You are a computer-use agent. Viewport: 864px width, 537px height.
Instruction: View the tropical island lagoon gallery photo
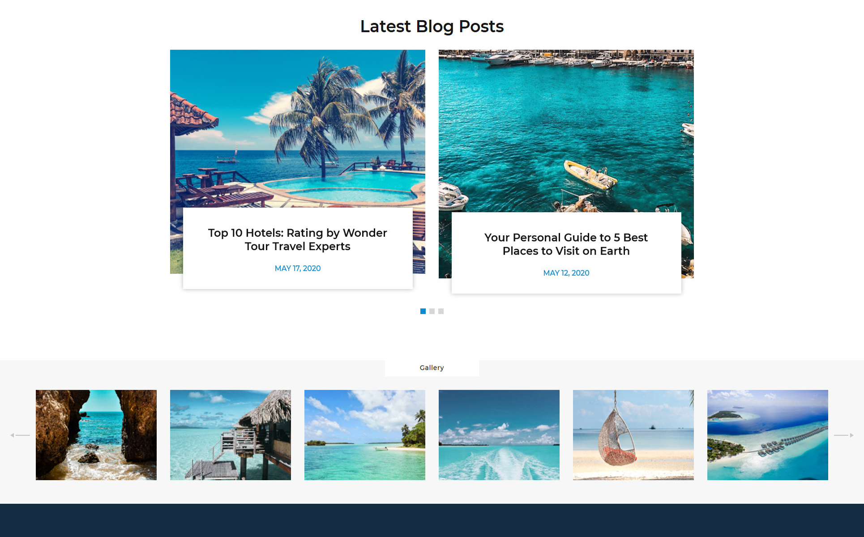(x=365, y=435)
